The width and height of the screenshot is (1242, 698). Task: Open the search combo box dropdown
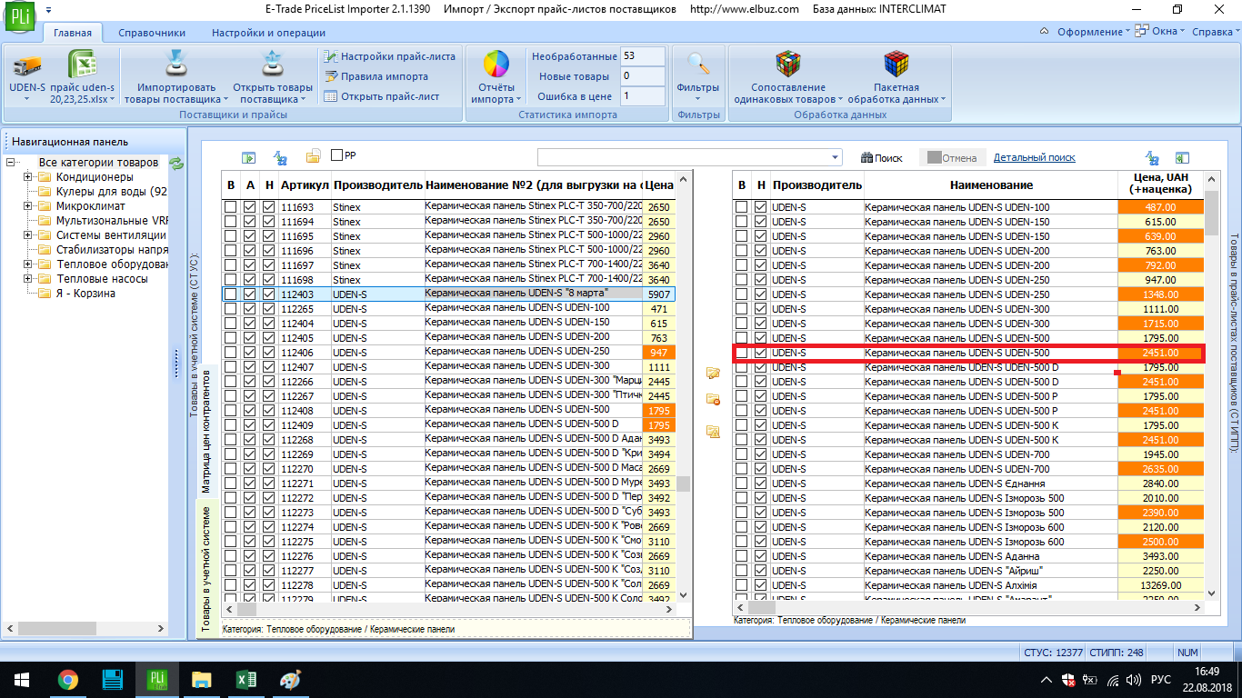(x=835, y=156)
